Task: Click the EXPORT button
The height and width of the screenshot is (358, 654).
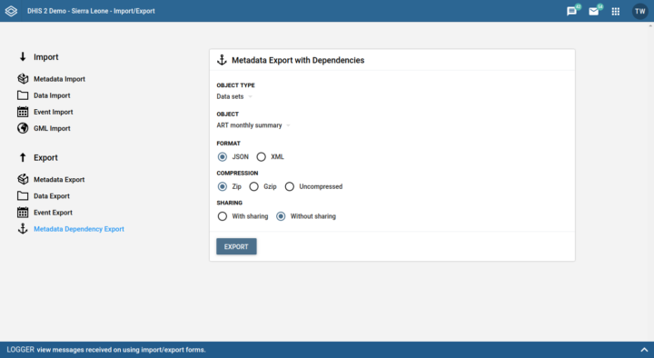Action: click(x=236, y=246)
